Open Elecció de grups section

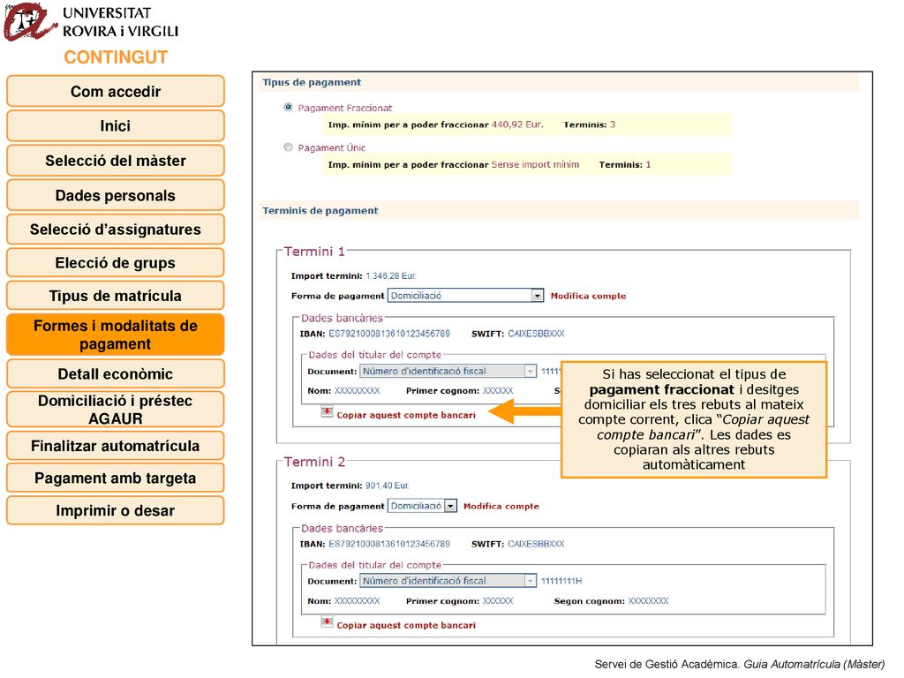(116, 263)
